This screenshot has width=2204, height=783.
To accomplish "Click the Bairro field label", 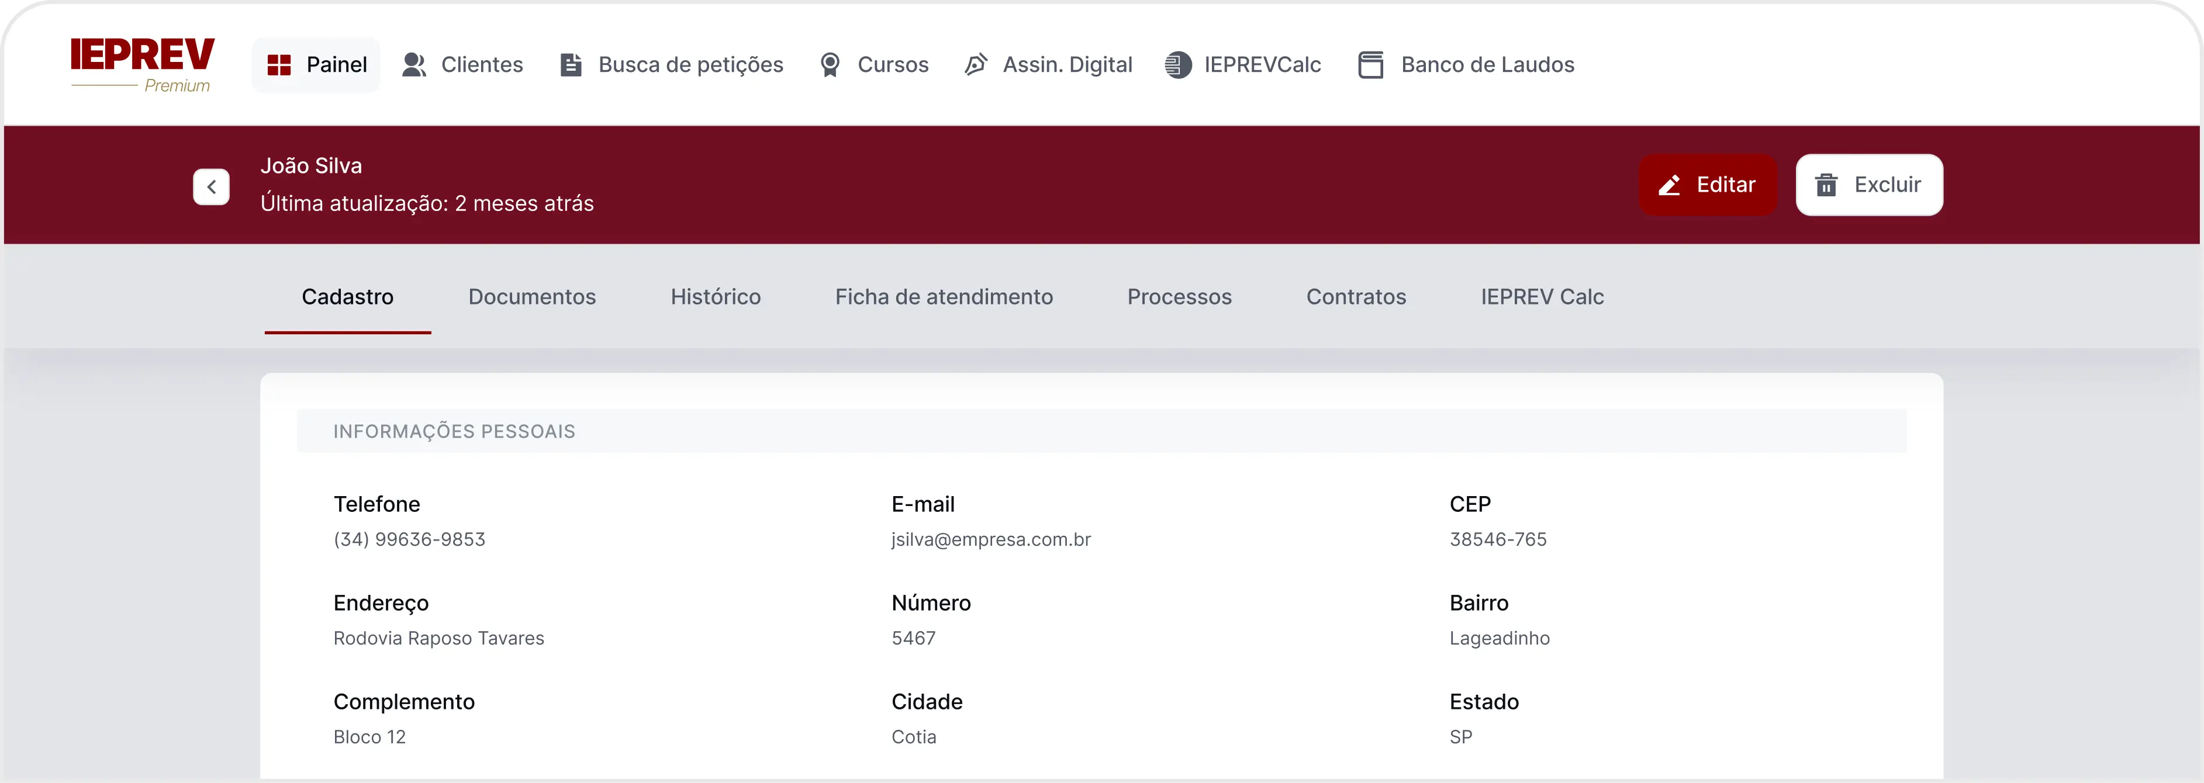I will [x=1478, y=602].
